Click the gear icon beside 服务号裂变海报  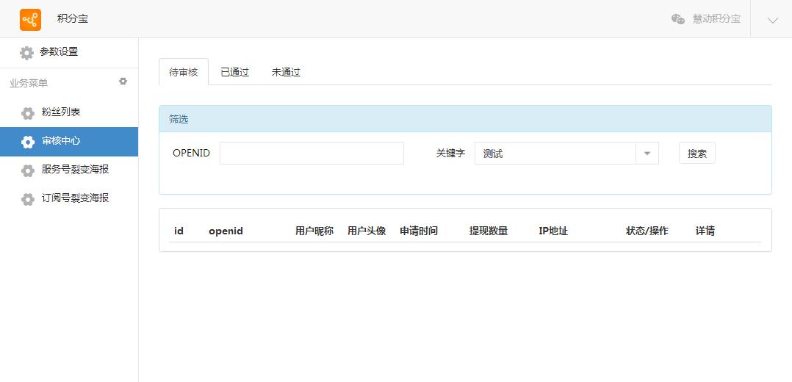click(x=28, y=170)
